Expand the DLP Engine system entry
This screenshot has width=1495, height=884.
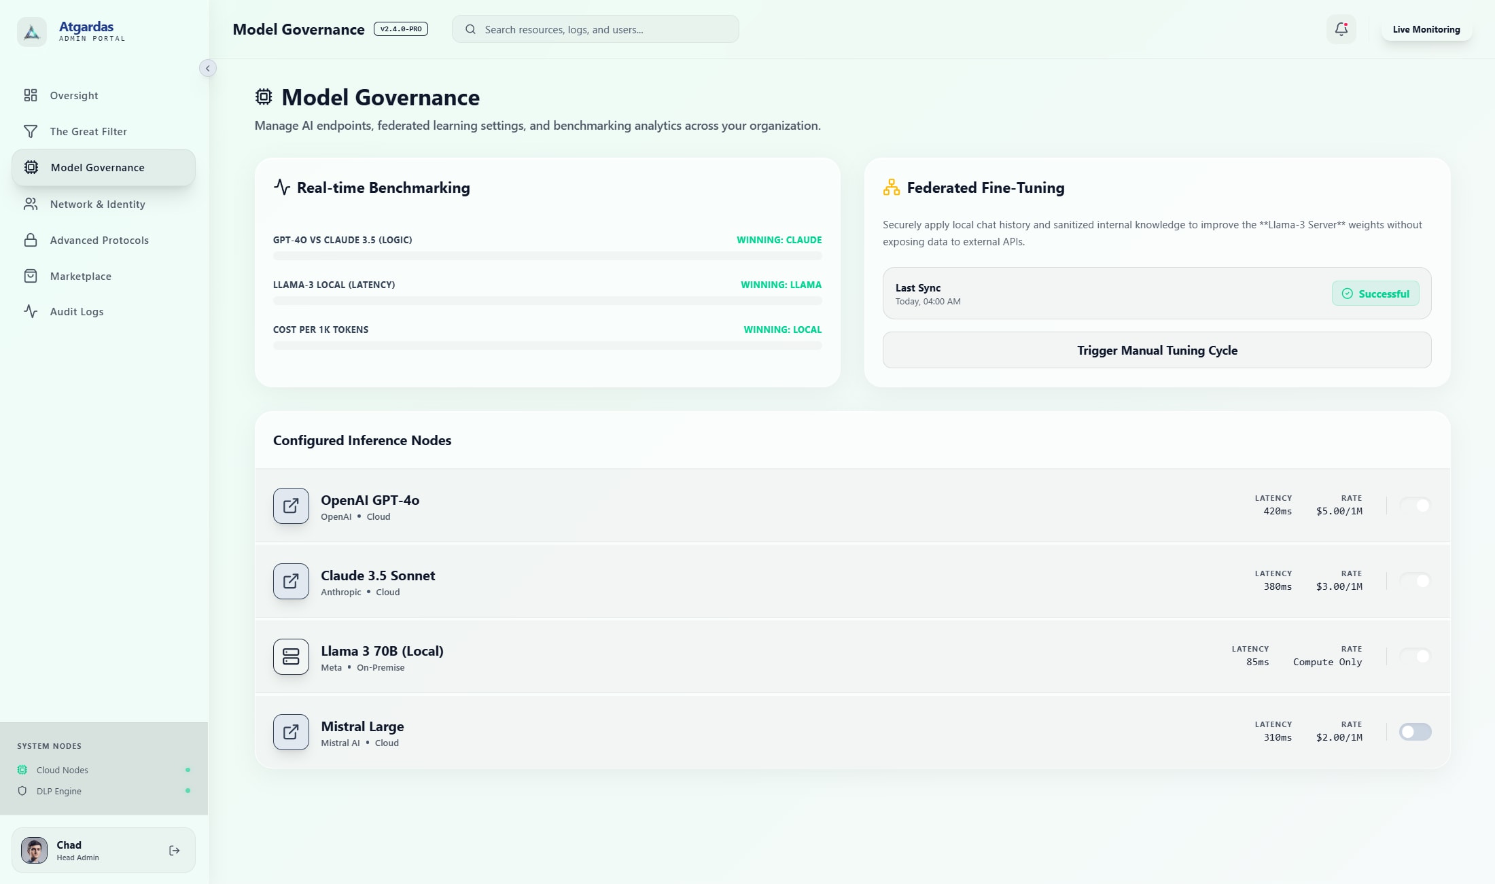pos(59,791)
